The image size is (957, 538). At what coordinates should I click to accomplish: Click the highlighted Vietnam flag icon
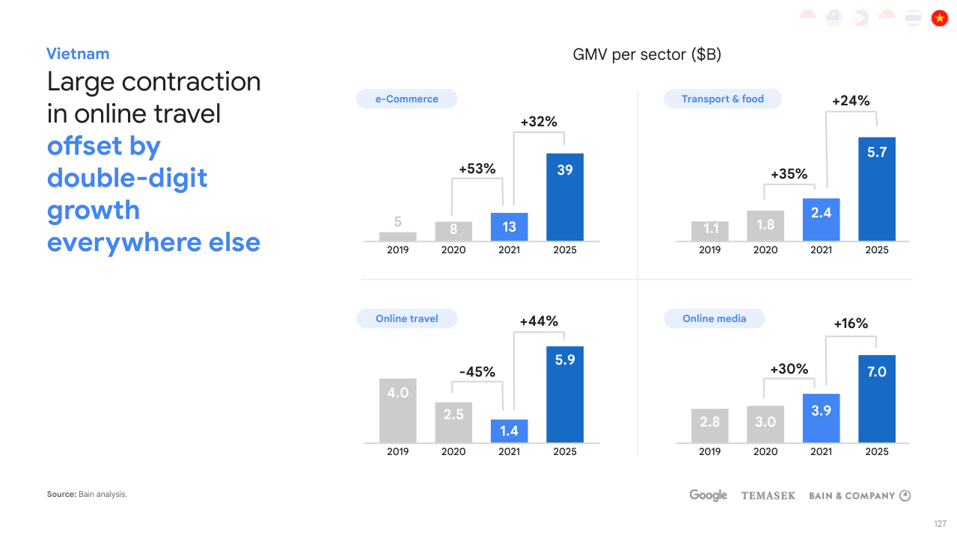click(939, 18)
